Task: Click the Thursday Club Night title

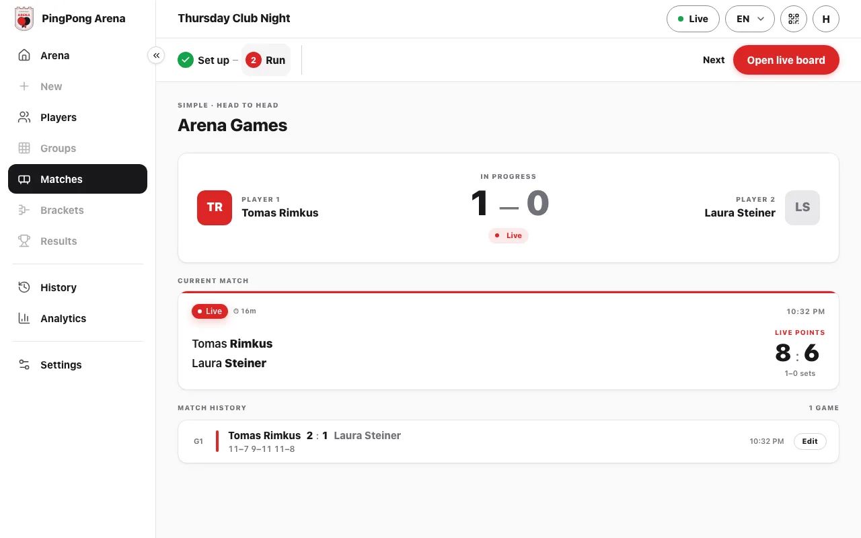Action: [234, 18]
